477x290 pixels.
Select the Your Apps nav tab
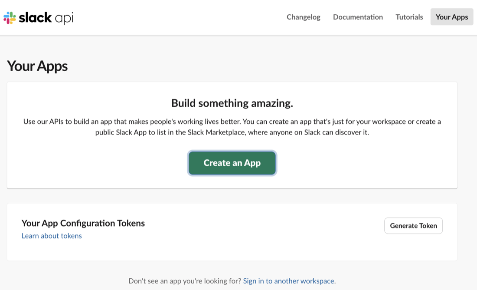tap(452, 17)
